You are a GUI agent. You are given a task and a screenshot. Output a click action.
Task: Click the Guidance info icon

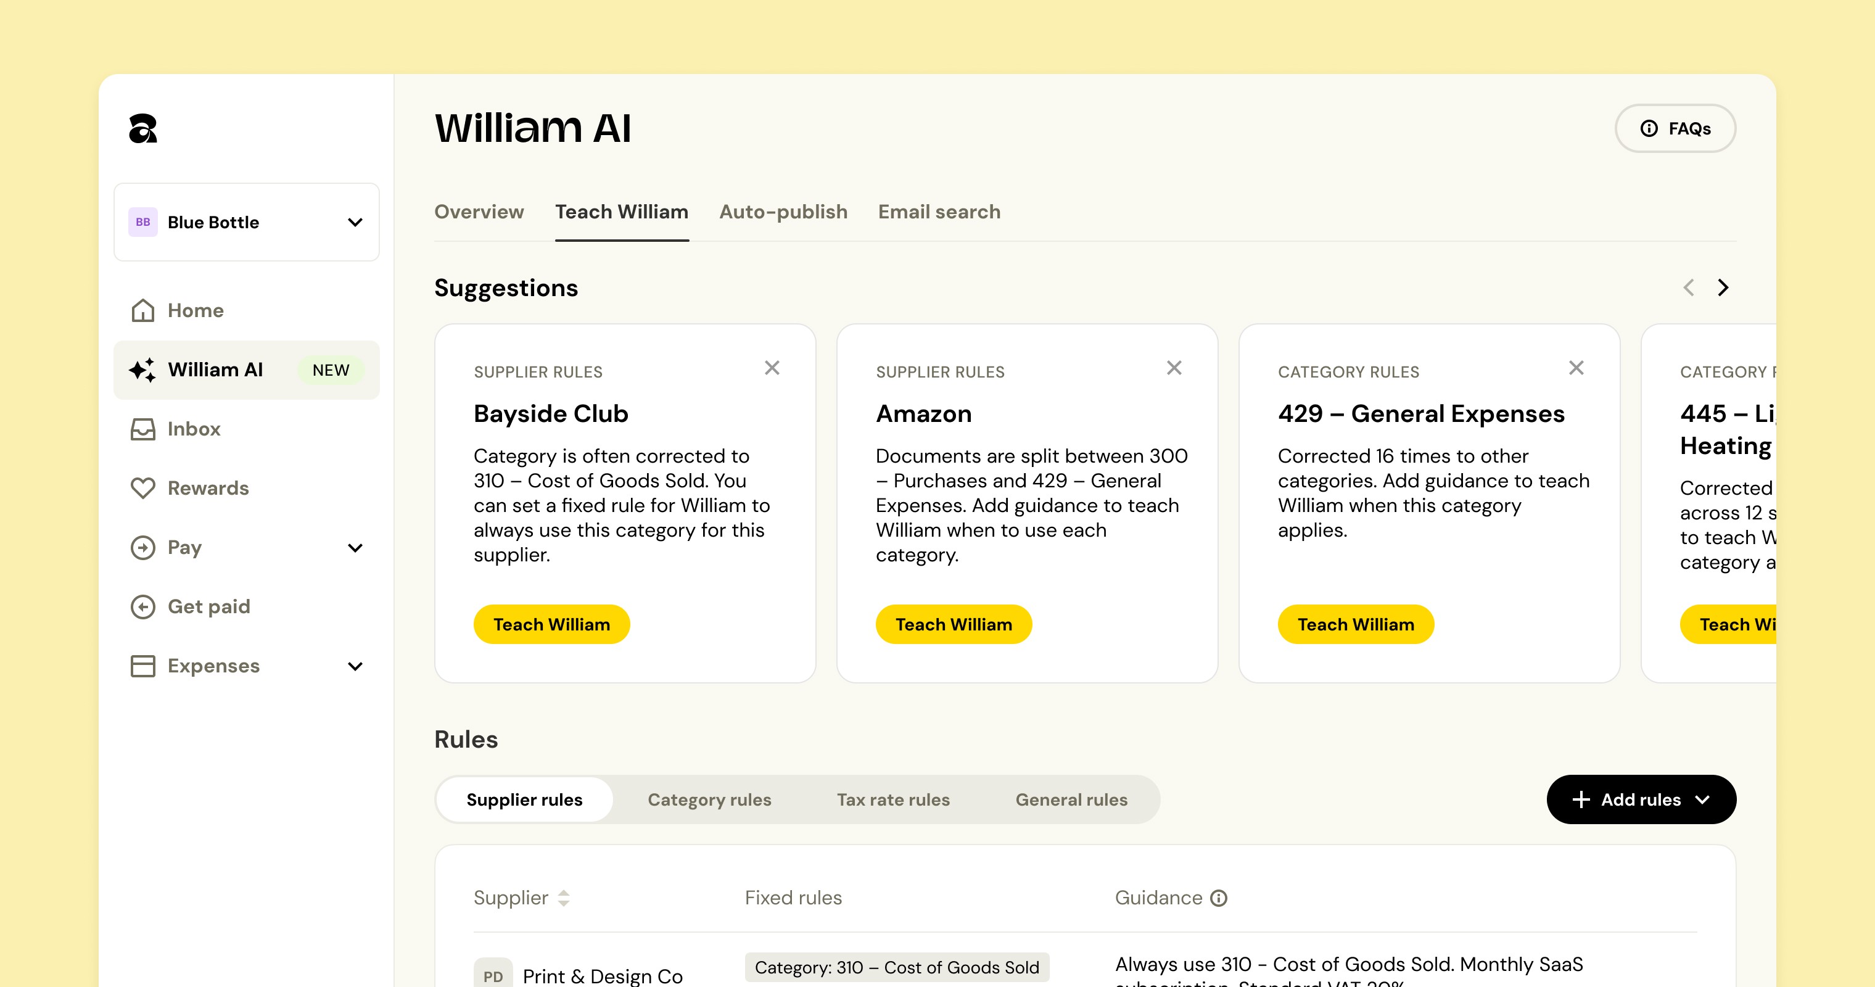click(1219, 898)
